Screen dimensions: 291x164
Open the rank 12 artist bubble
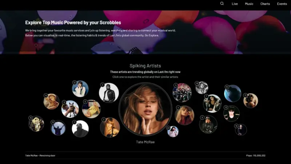point(80,89)
